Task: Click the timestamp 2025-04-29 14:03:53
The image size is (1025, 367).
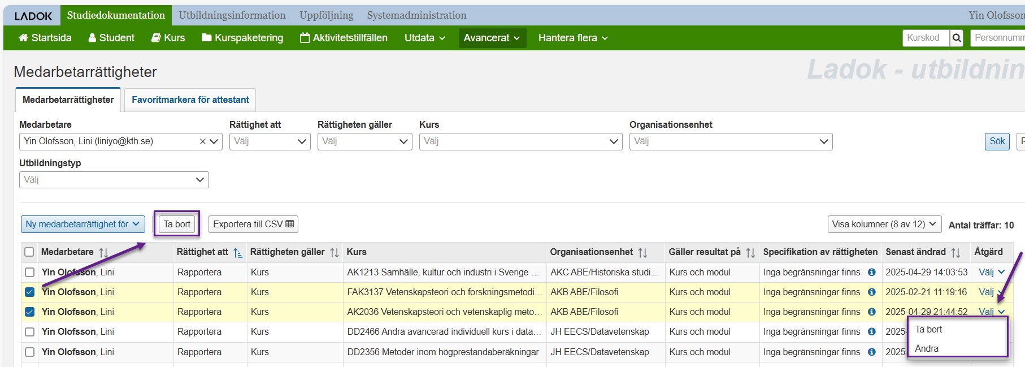Action: pyautogui.click(x=927, y=272)
